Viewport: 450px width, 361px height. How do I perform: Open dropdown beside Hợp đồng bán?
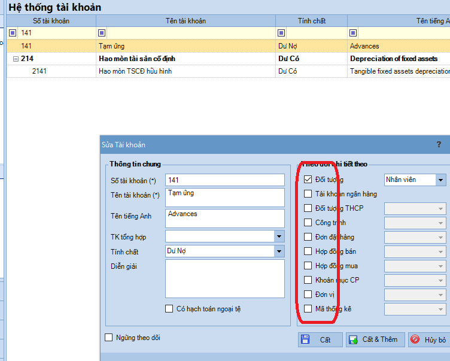(x=440, y=252)
